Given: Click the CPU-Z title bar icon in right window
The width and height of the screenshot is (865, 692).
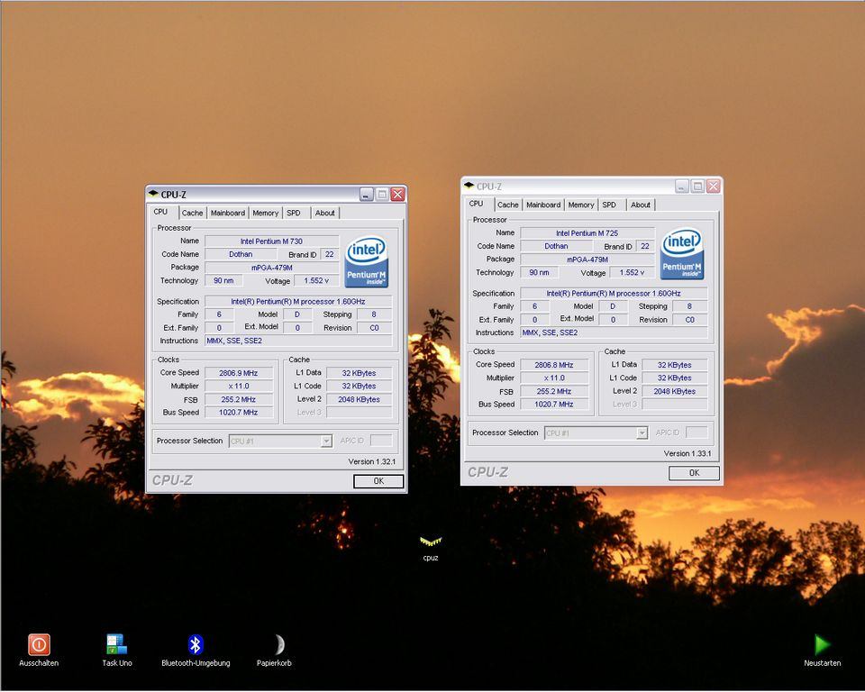Looking at the screenshot, I should pos(469,186).
